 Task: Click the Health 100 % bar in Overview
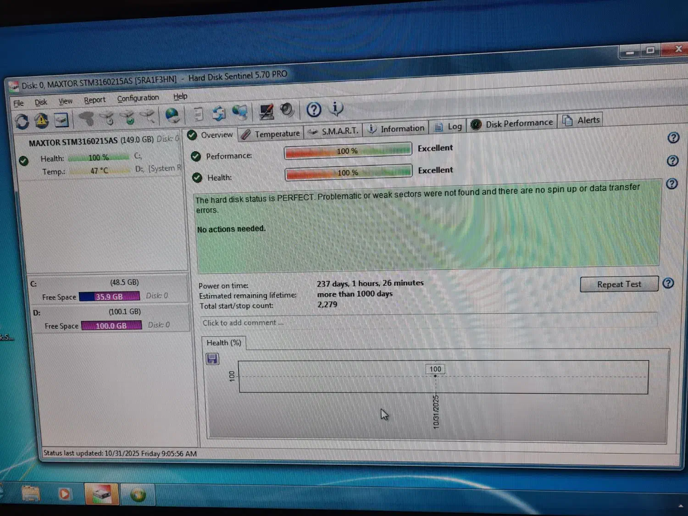348,173
